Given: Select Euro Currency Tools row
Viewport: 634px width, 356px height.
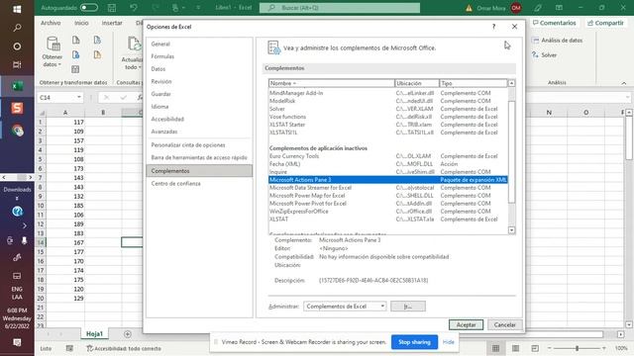Looking at the screenshot, I should [387, 156].
